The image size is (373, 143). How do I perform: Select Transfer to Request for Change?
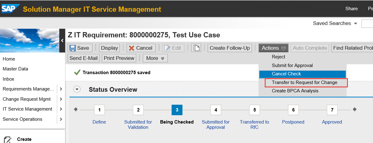[x=304, y=82]
